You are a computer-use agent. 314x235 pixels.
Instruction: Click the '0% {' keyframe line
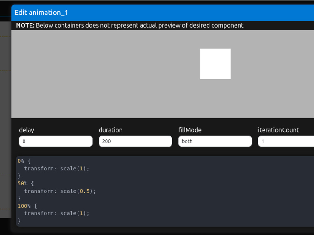tap(24, 161)
